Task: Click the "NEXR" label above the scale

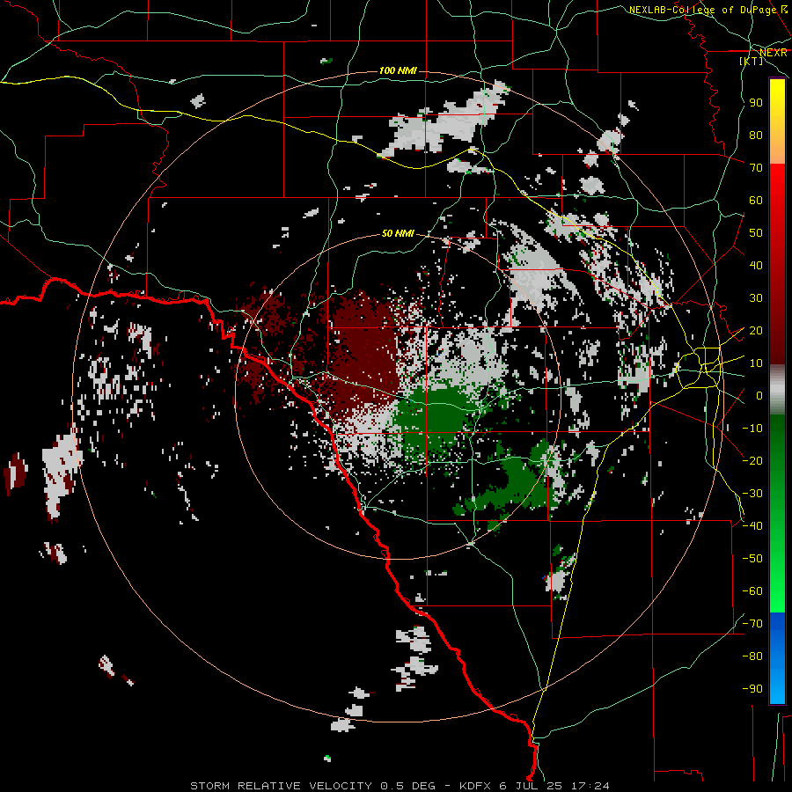Action: pos(774,53)
